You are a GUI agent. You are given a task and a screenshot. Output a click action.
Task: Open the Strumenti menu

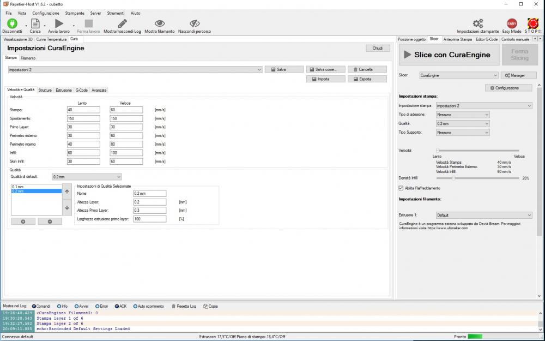click(116, 13)
